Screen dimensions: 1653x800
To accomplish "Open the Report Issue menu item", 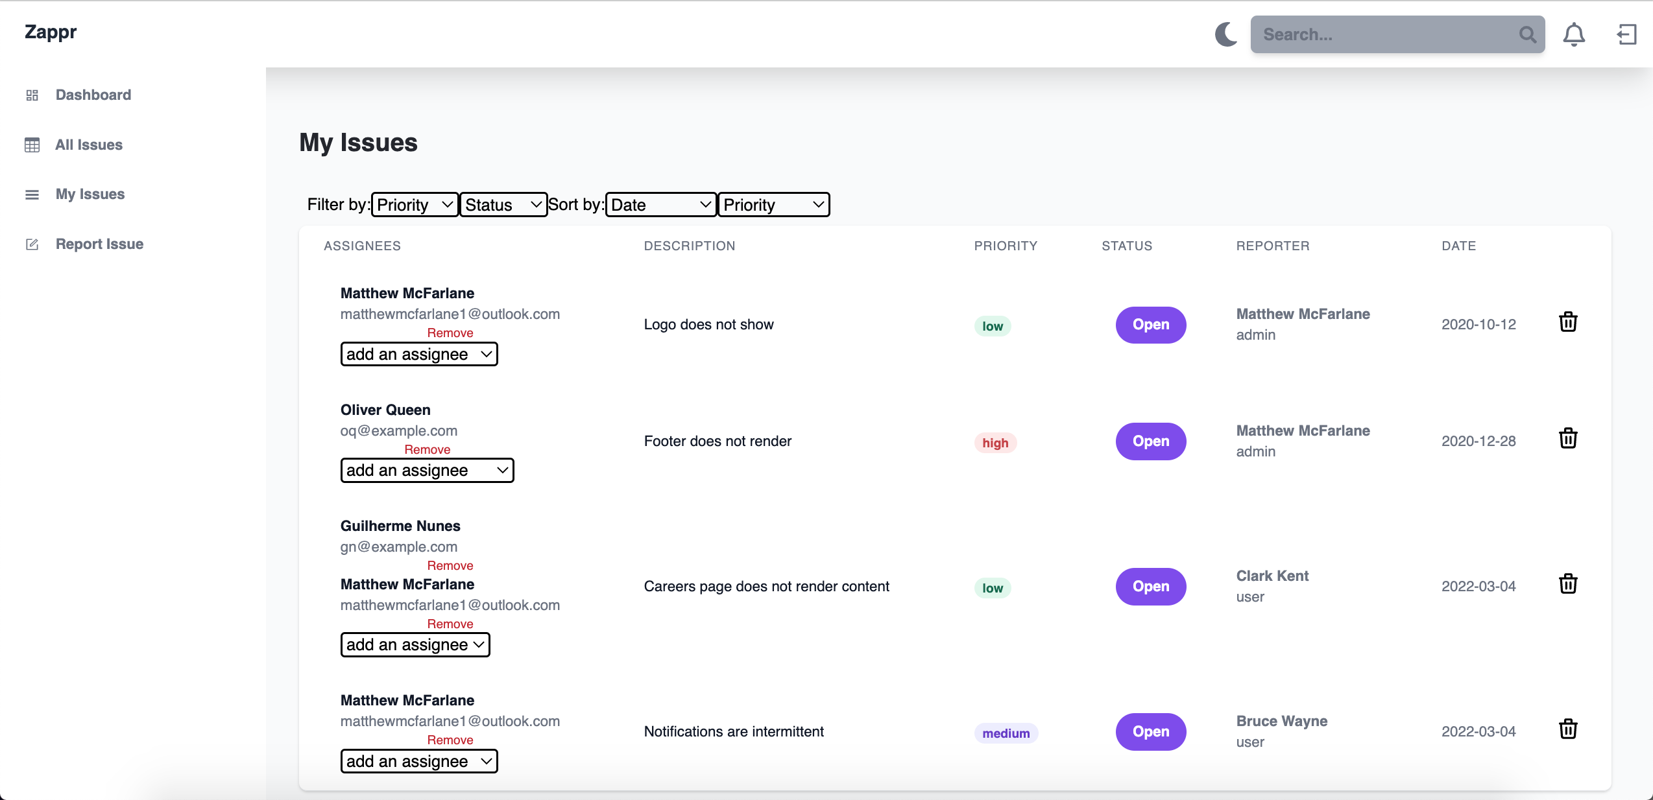I will pos(100,244).
